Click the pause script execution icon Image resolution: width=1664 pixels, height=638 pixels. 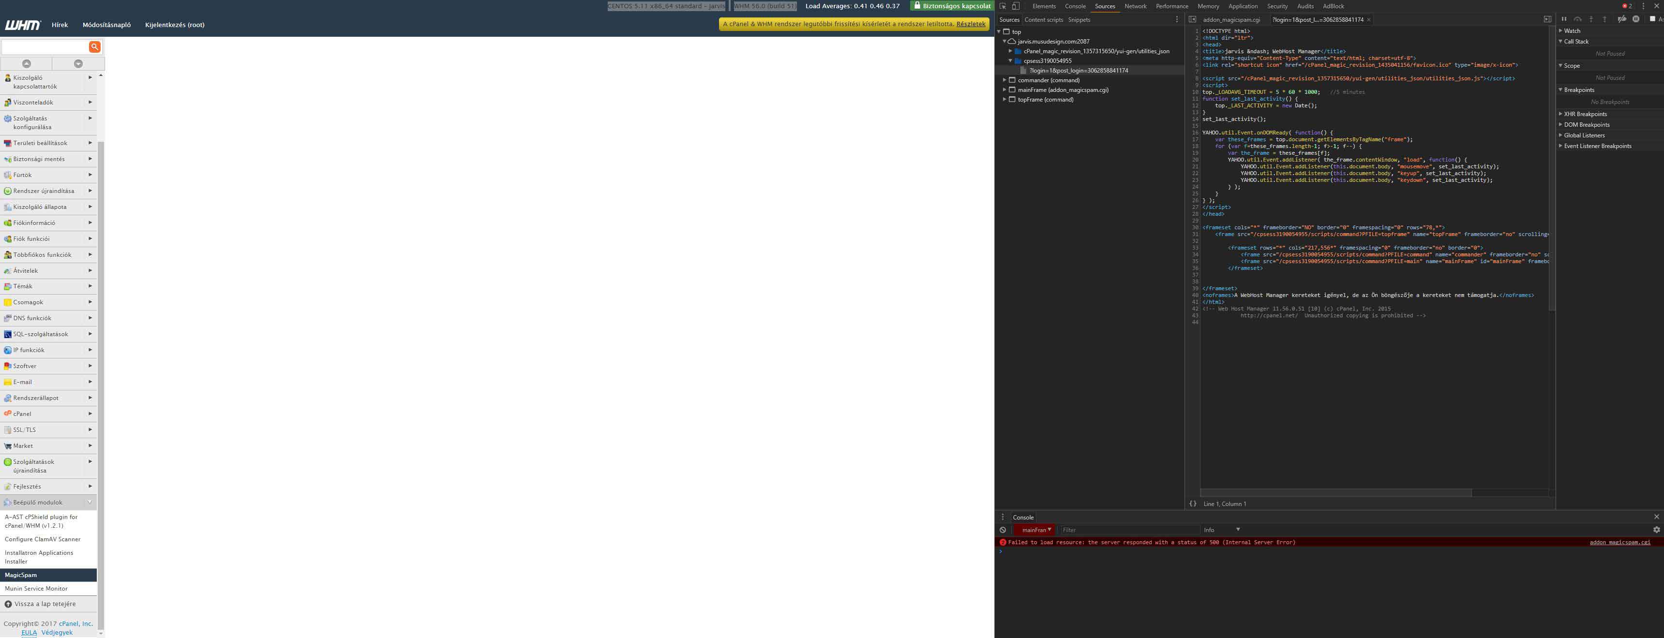[x=1564, y=19]
